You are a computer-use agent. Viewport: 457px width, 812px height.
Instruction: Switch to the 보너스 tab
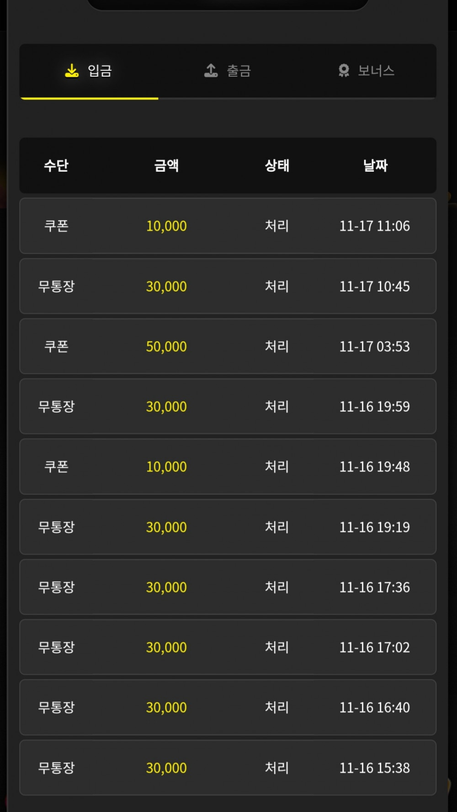click(367, 71)
